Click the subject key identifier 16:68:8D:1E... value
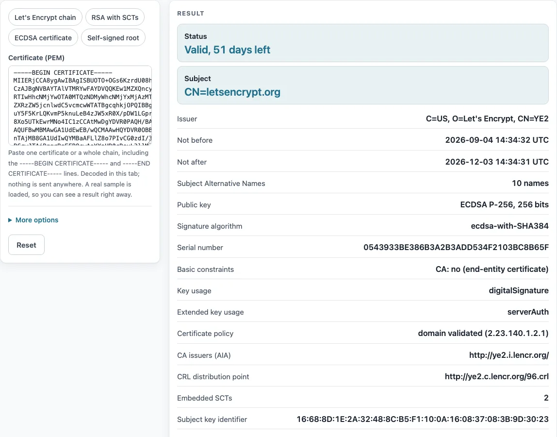 [423, 419]
